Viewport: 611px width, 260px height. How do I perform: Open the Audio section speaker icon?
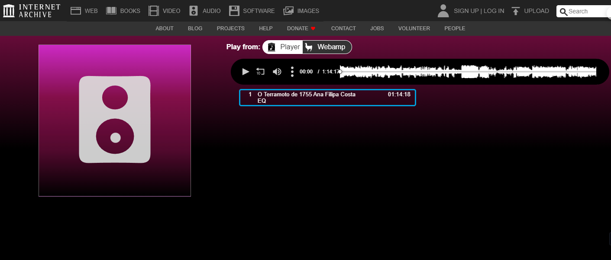point(194,11)
